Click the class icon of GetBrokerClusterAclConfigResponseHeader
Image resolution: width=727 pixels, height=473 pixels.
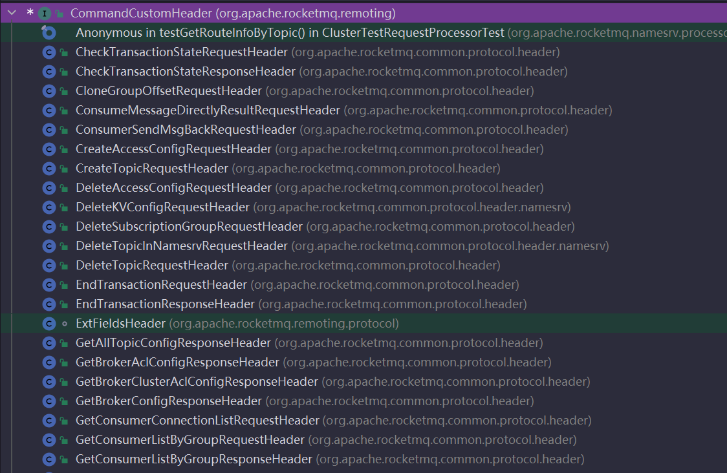click(x=49, y=382)
